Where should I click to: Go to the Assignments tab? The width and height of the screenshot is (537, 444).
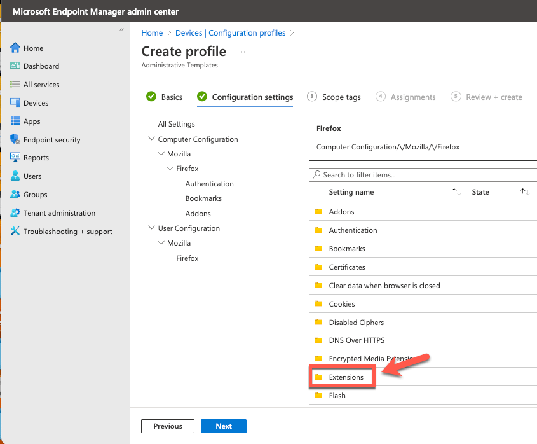tap(412, 97)
